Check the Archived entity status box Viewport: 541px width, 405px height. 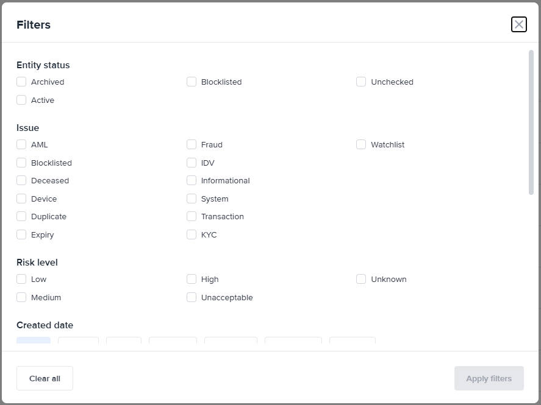coord(21,82)
